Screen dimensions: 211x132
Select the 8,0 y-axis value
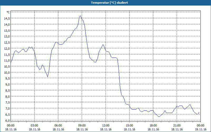pos(8,96)
